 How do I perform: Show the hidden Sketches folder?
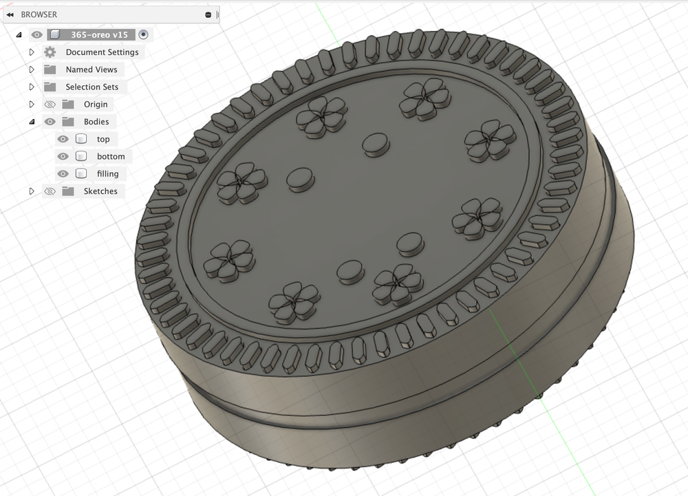coord(50,191)
